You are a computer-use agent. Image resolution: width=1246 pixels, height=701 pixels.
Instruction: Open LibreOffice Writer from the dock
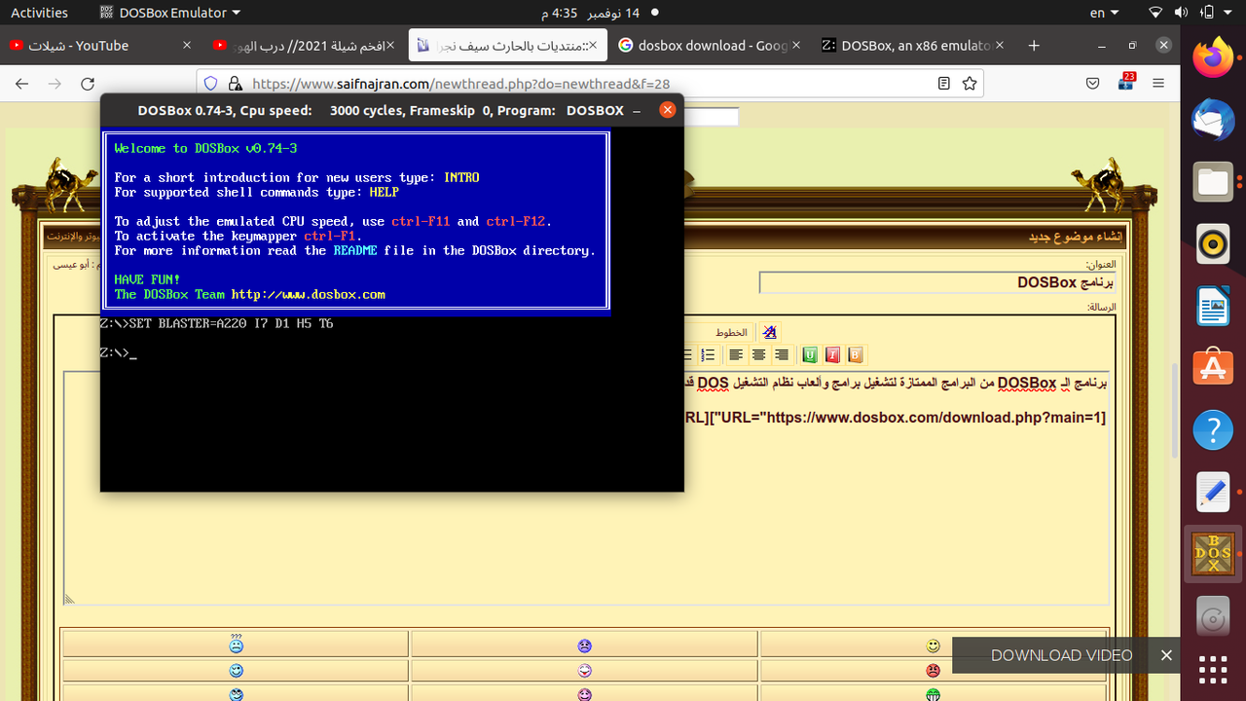pyautogui.click(x=1213, y=307)
